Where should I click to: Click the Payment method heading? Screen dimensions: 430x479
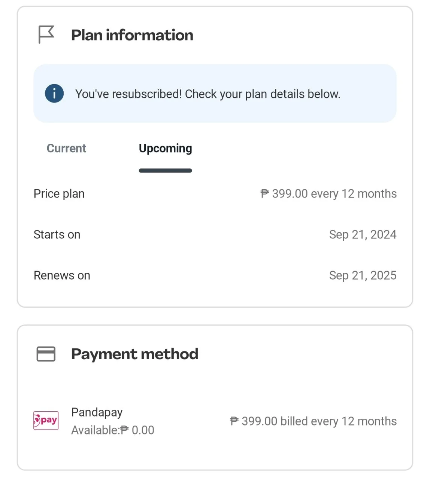click(x=135, y=354)
